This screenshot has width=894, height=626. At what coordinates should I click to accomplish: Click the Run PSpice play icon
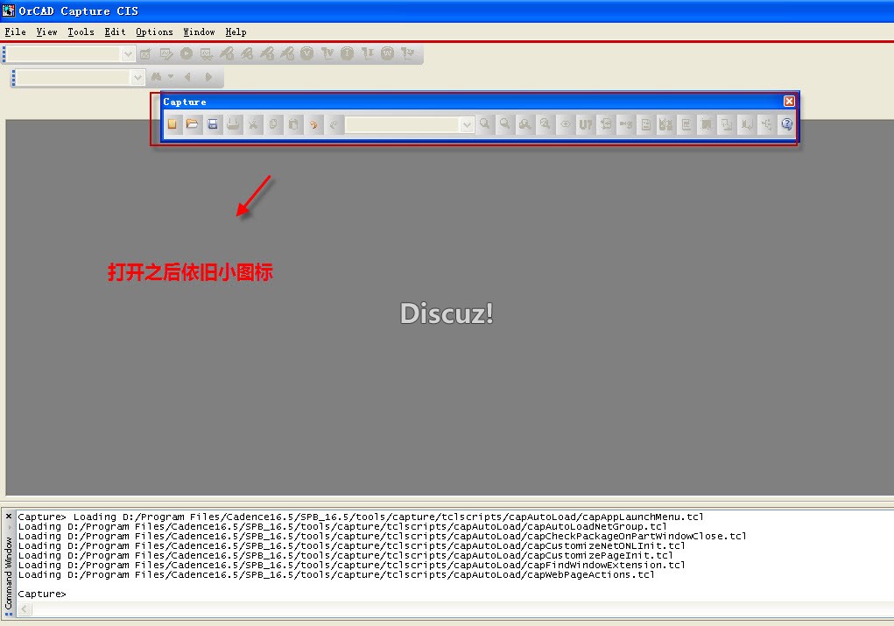pos(187,53)
